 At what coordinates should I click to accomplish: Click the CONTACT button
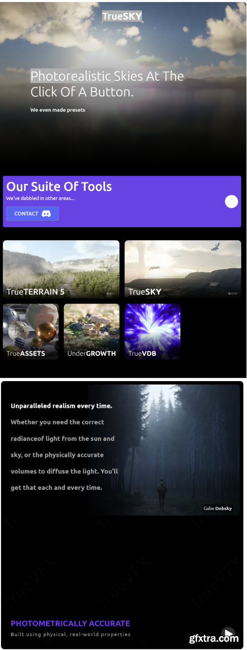point(33,214)
